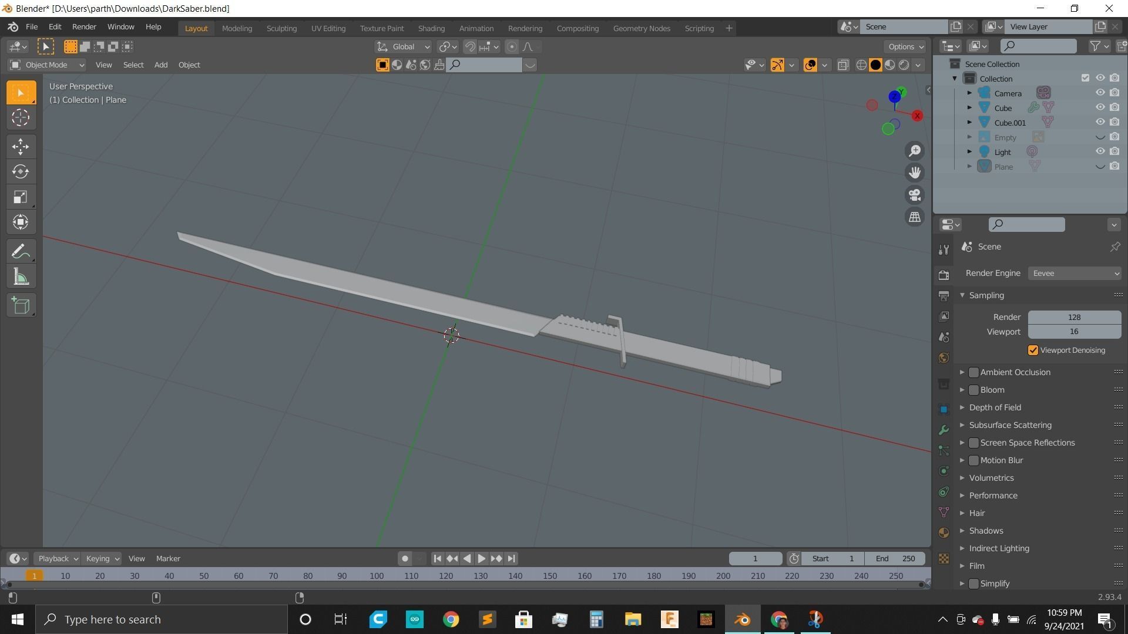Click the End frame 250 field
This screenshot has height=634, width=1128.
click(x=896, y=559)
